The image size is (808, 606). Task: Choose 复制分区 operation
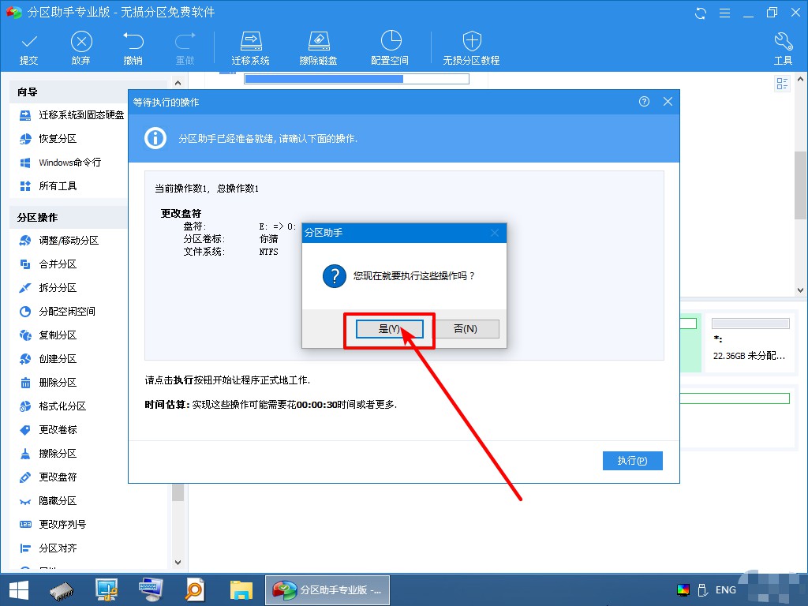coord(48,335)
